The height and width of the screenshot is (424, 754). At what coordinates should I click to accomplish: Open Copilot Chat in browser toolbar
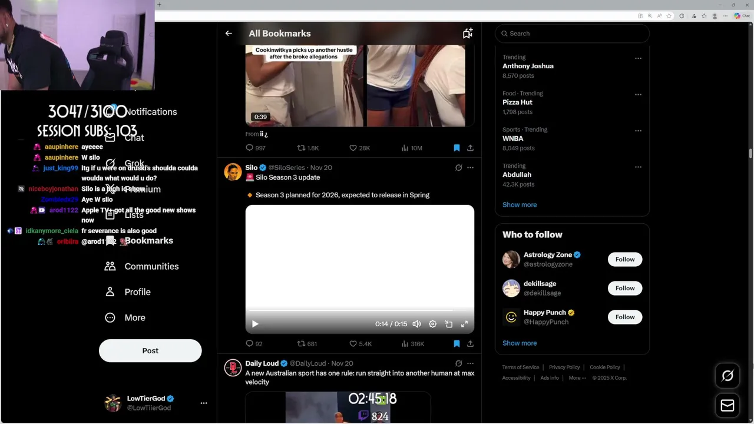point(742,16)
